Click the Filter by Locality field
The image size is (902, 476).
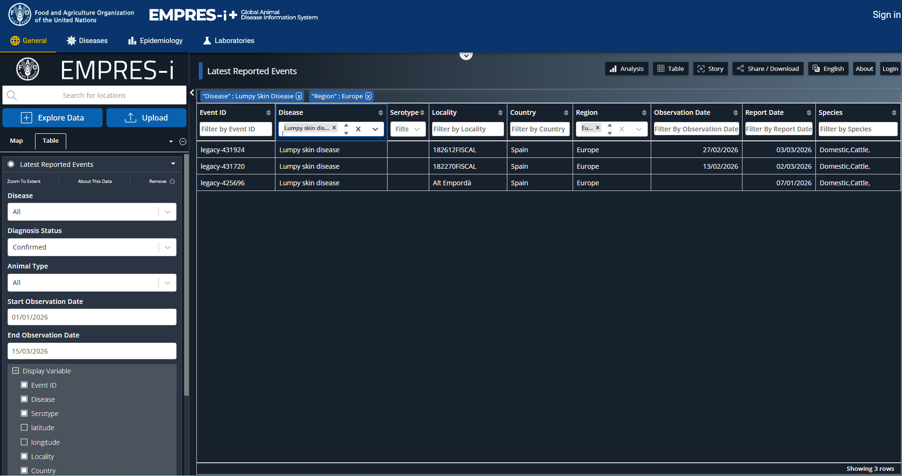point(468,129)
